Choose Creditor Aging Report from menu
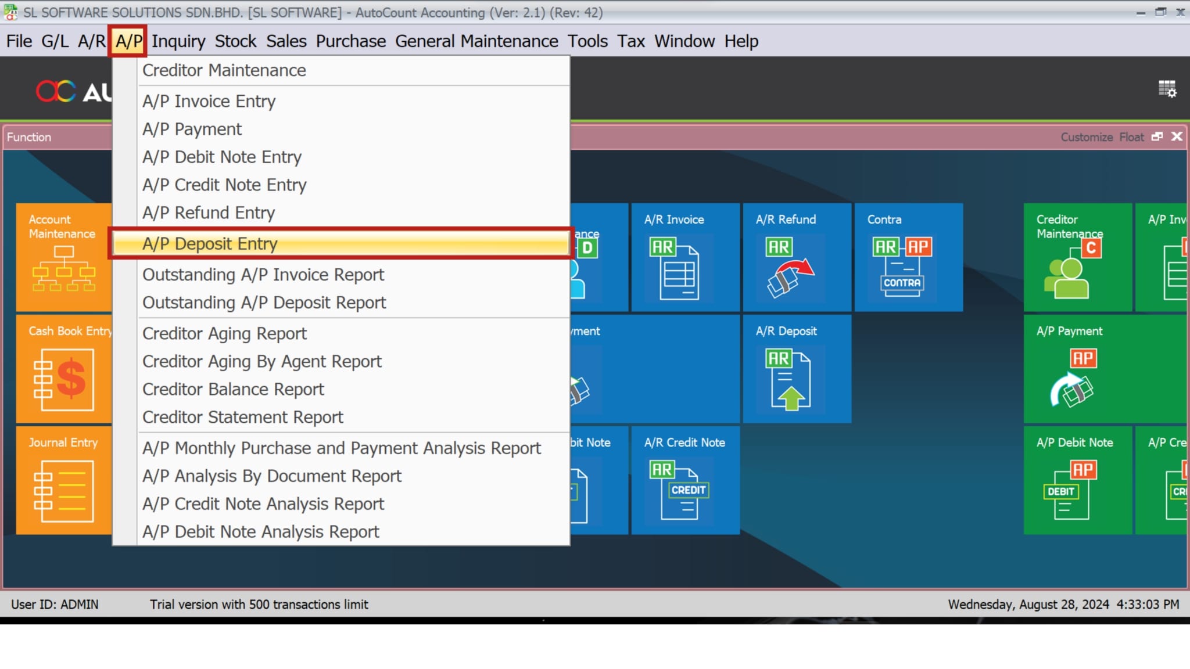Viewport: 1190px width, 669px height. pos(224,333)
